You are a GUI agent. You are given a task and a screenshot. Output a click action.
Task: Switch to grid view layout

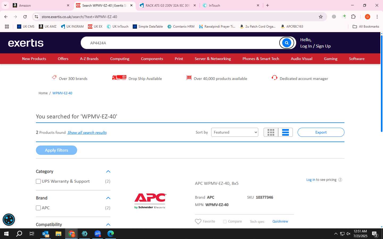[x=271, y=132]
